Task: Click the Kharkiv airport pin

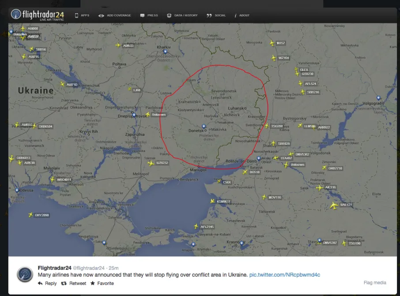Action: 165,52
